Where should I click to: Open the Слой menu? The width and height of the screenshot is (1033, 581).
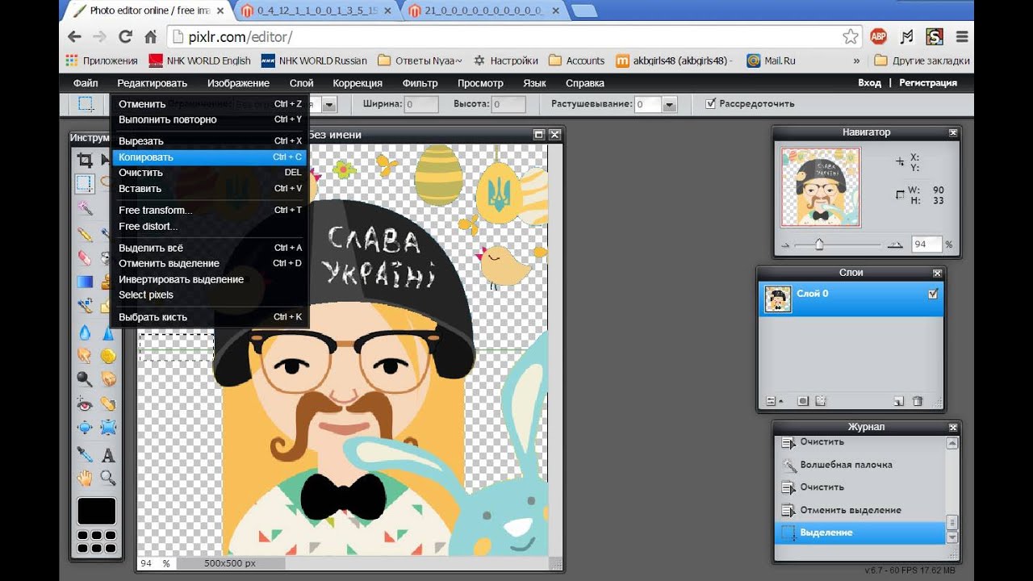click(x=302, y=83)
